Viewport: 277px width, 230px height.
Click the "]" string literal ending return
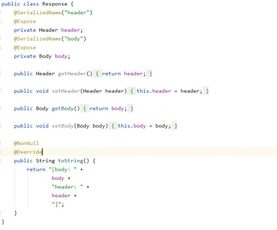click(56, 205)
